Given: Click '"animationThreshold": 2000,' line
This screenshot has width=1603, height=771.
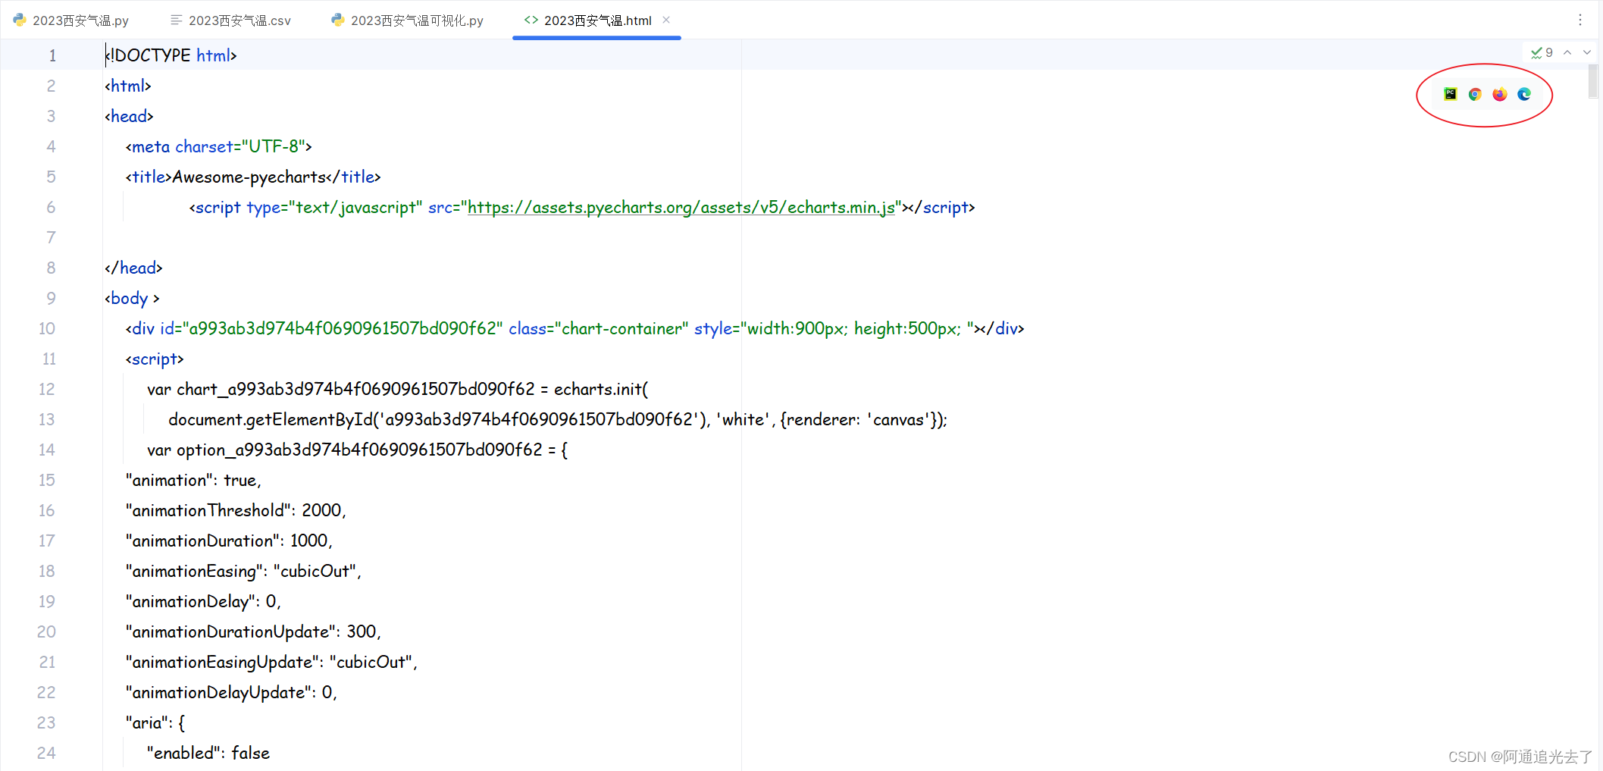Looking at the screenshot, I should click(x=236, y=511).
